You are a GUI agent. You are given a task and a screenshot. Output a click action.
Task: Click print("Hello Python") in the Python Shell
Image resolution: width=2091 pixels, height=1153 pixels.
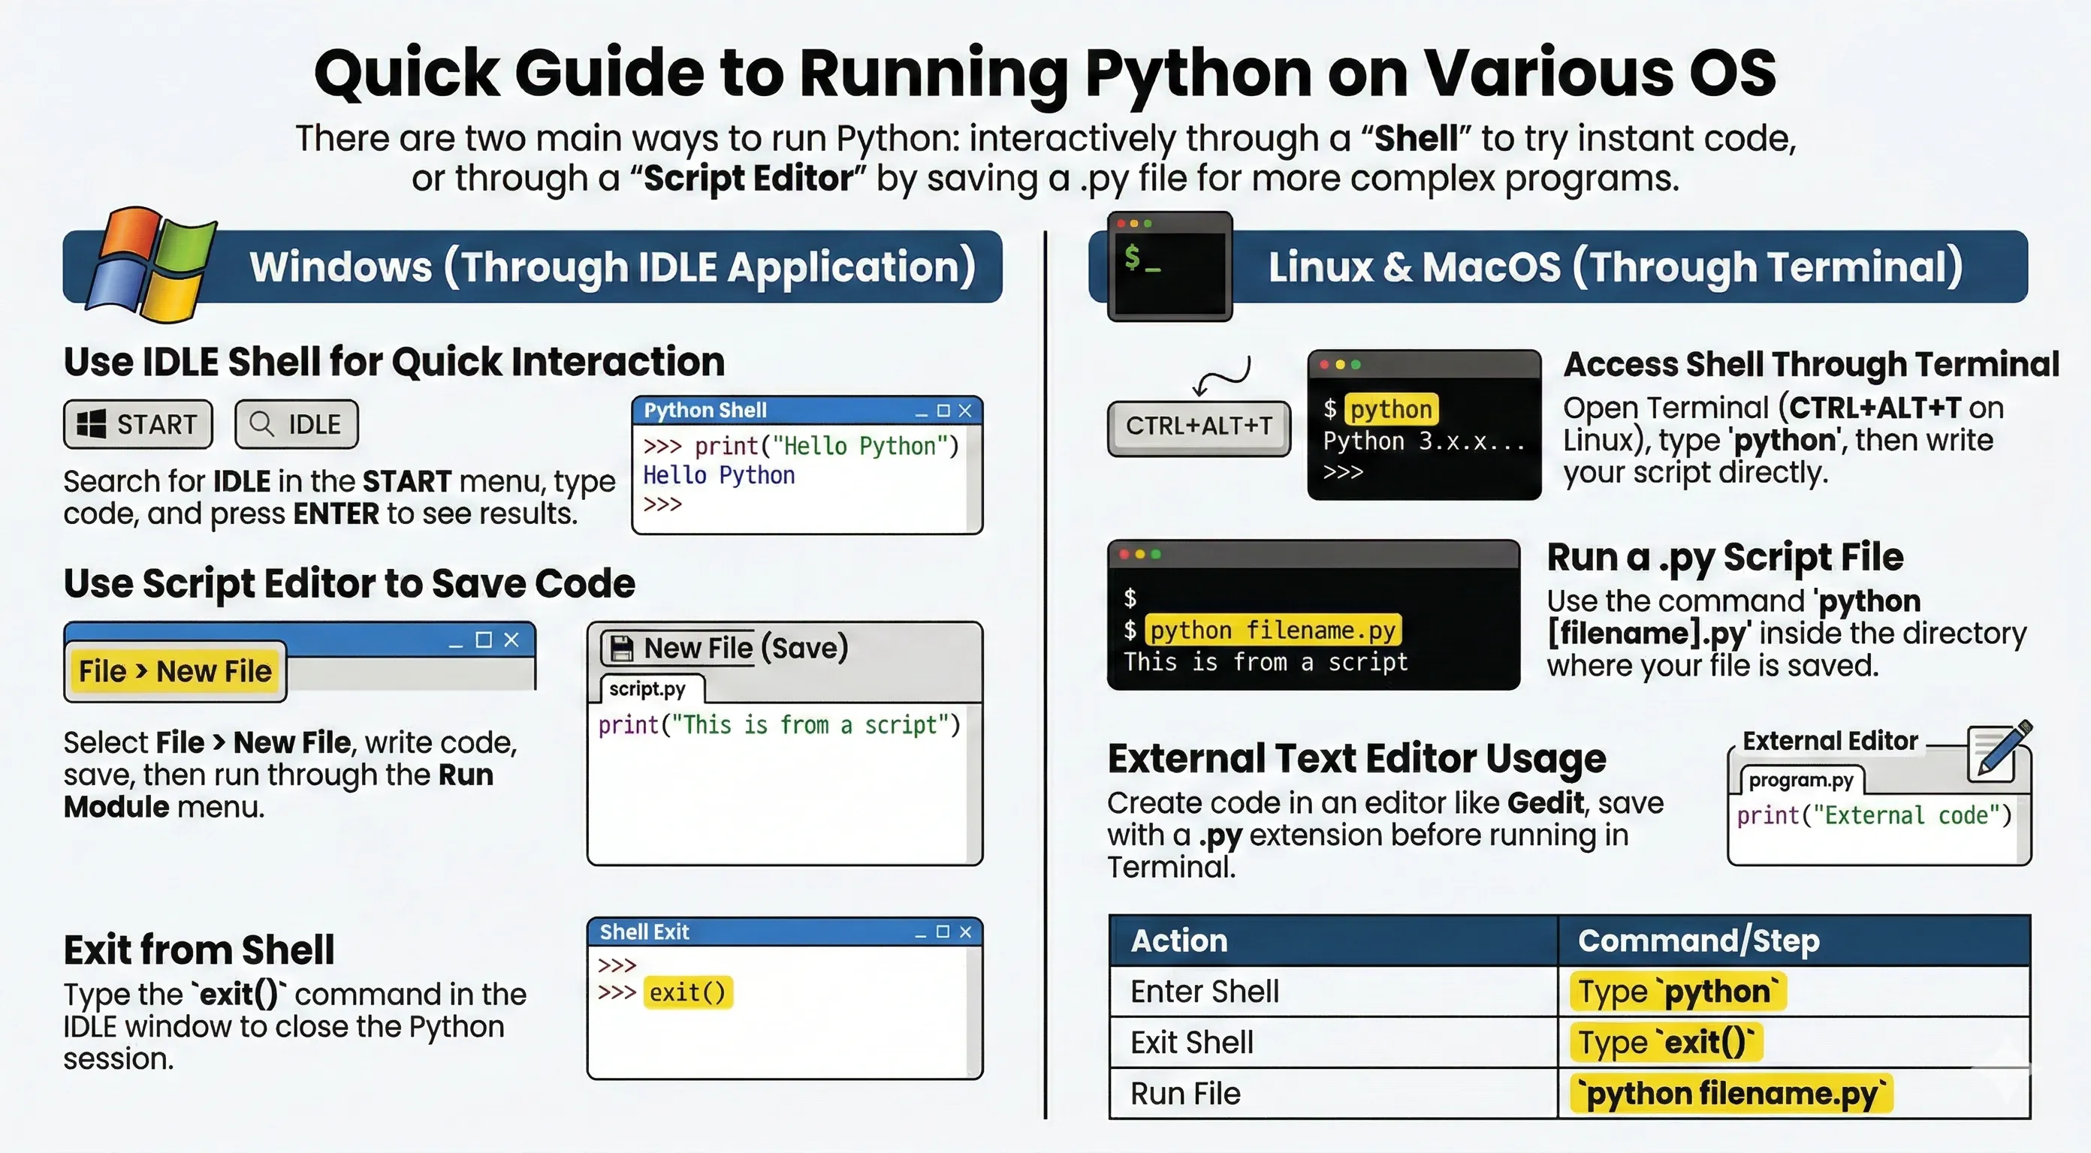[x=826, y=447]
